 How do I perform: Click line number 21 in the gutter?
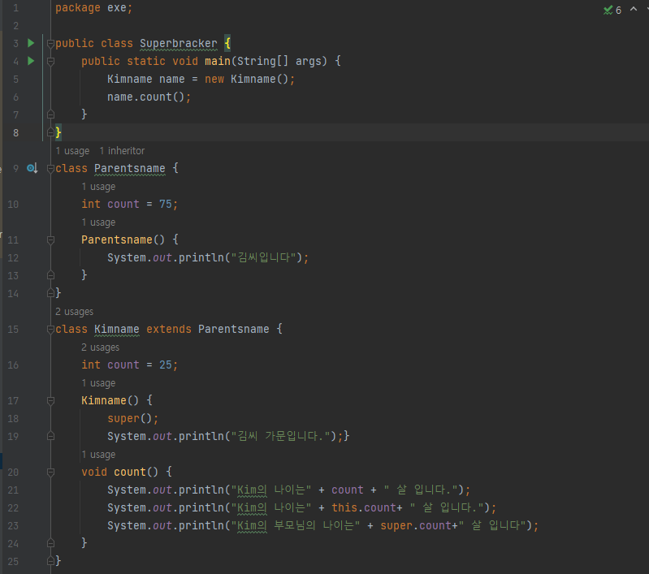click(x=13, y=490)
